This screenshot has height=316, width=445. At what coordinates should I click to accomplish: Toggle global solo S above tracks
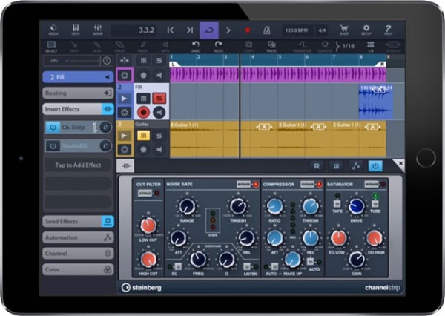click(159, 61)
